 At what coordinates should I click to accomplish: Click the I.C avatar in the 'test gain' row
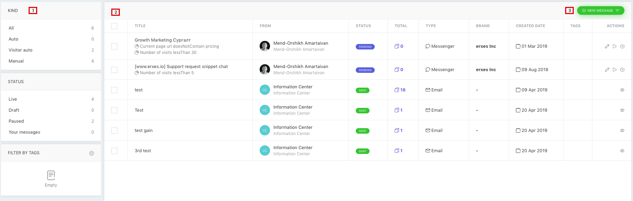point(265,130)
